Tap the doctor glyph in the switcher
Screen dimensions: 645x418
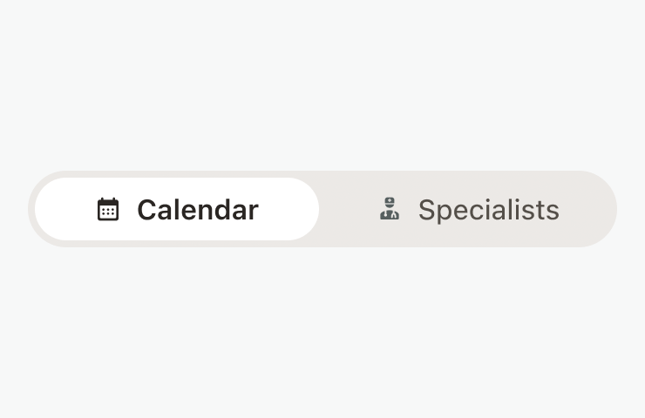(390, 210)
